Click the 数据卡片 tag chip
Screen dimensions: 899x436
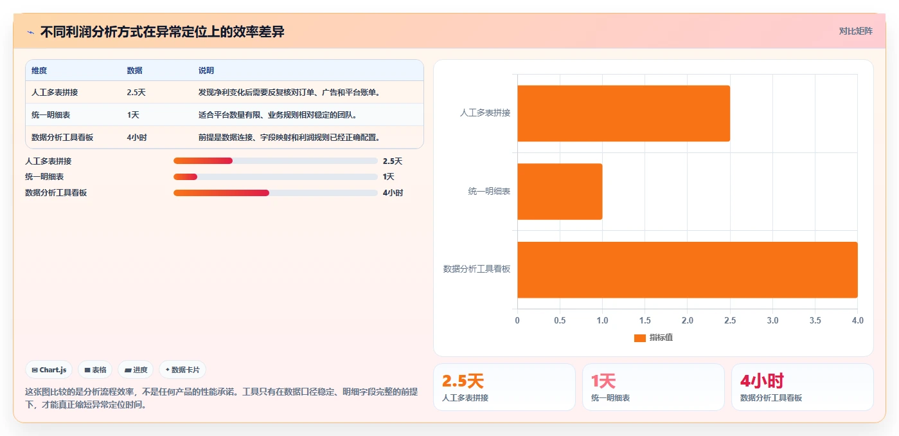(182, 370)
